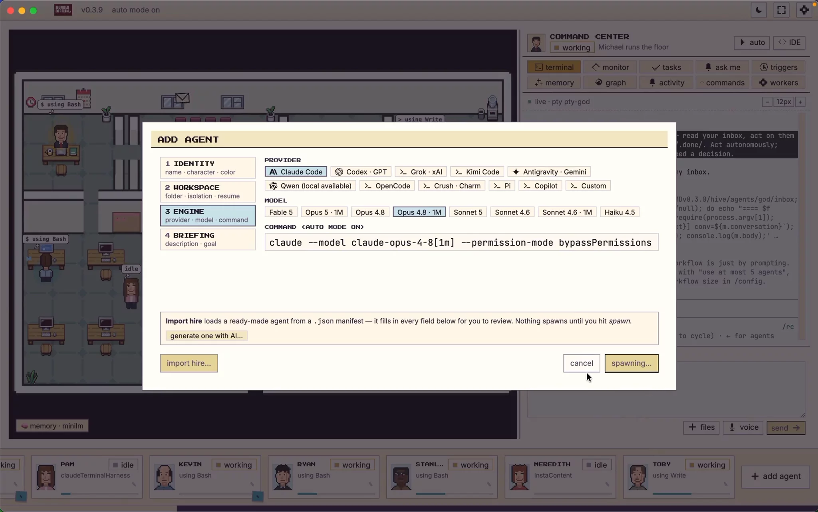This screenshot has width=818, height=512.
Task: Choose Custom provider
Action: click(x=588, y=186)
